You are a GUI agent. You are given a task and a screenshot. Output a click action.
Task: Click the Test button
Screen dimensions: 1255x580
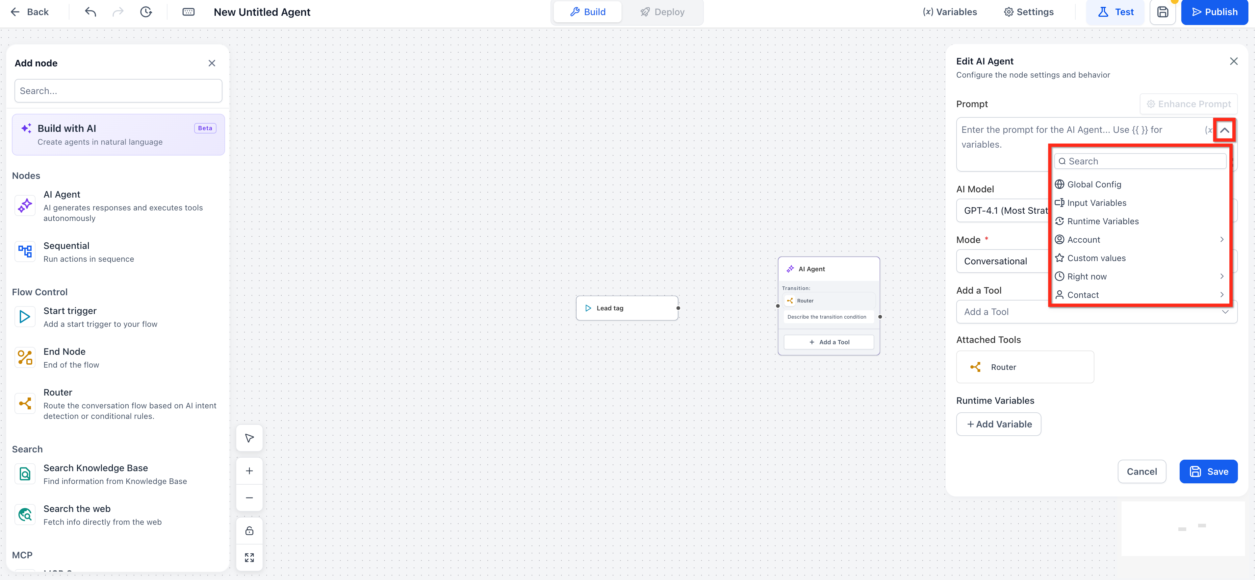pyautogui.click(x=1115, y=12)
